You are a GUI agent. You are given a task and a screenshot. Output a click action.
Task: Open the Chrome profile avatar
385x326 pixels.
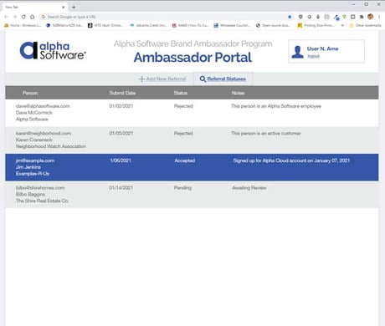pos(371,17)
